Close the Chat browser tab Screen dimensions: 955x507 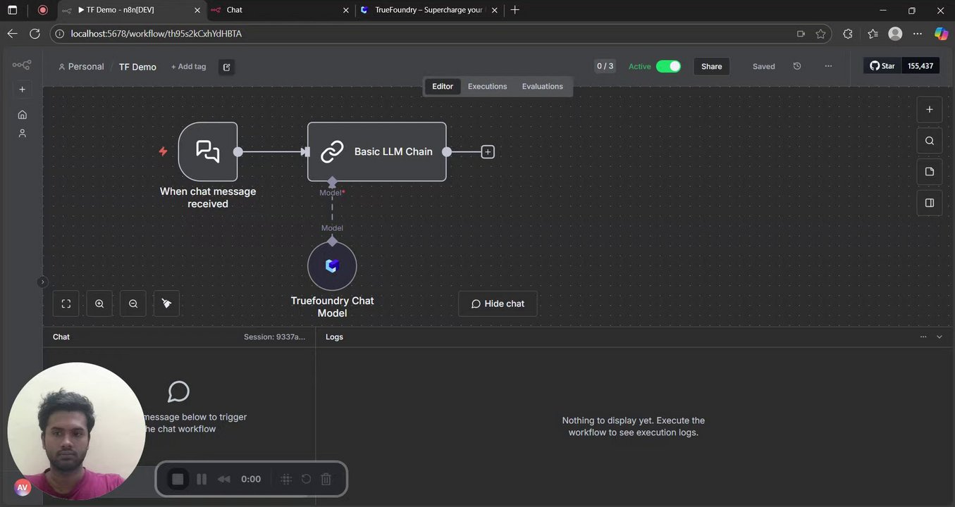pos(345,10)
